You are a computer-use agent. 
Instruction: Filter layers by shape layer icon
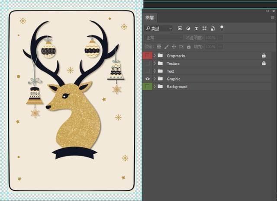[x=204, y=29]
